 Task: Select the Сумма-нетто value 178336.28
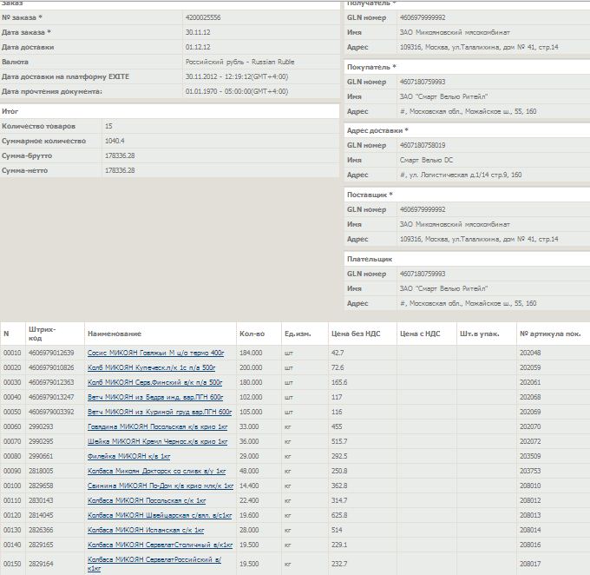point(120,170)
